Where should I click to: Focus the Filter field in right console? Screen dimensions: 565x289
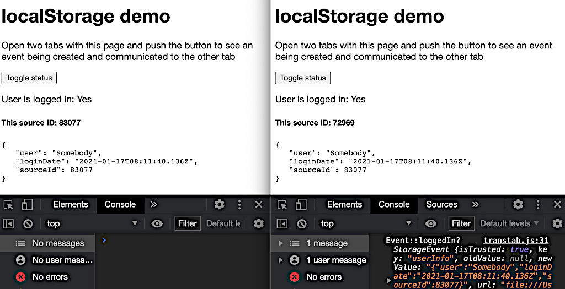coord(461,223)
